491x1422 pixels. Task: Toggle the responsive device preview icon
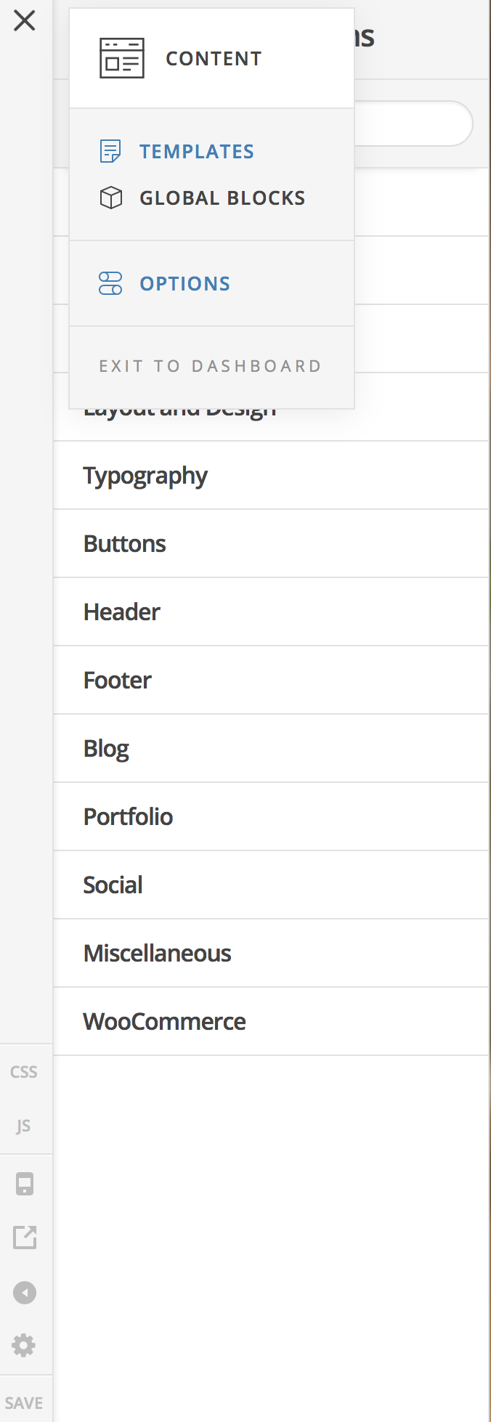point(25,1185)
